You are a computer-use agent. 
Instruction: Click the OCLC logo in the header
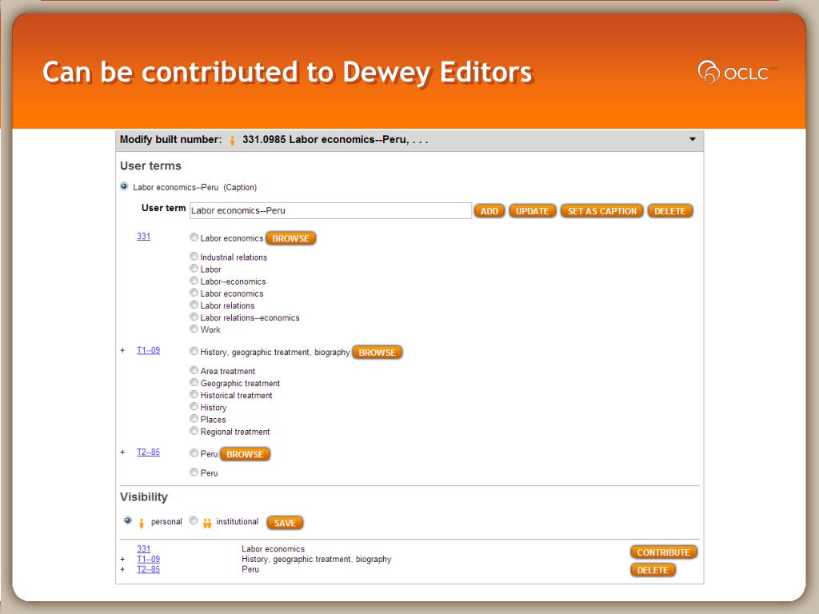point(737,72)
